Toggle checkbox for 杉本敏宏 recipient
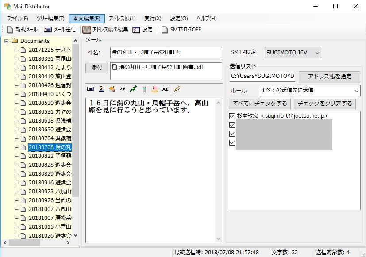The height and width of the screenshot is (257, 366). point(232,116)
